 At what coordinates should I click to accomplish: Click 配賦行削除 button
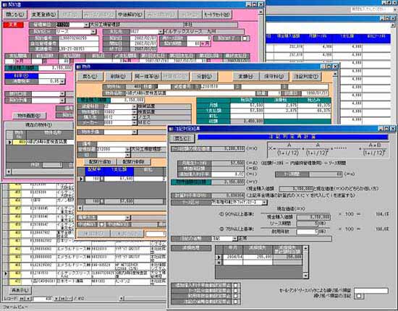tap(133, 161)
